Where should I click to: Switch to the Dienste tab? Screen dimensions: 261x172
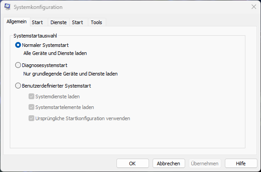coord(58,22)
